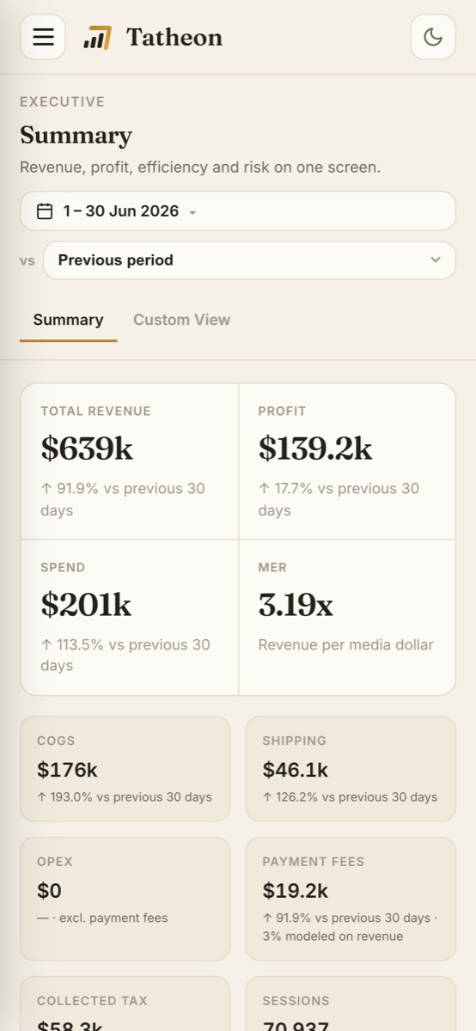The width and height of the screenshot is (476, 1031).
Task: Open the Spend $201k metric card
Action: [130, 617]
